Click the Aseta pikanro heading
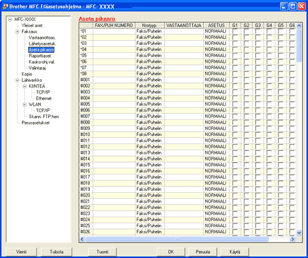The width and height of the screenshot is (308, 258). (x=97, y=19)
